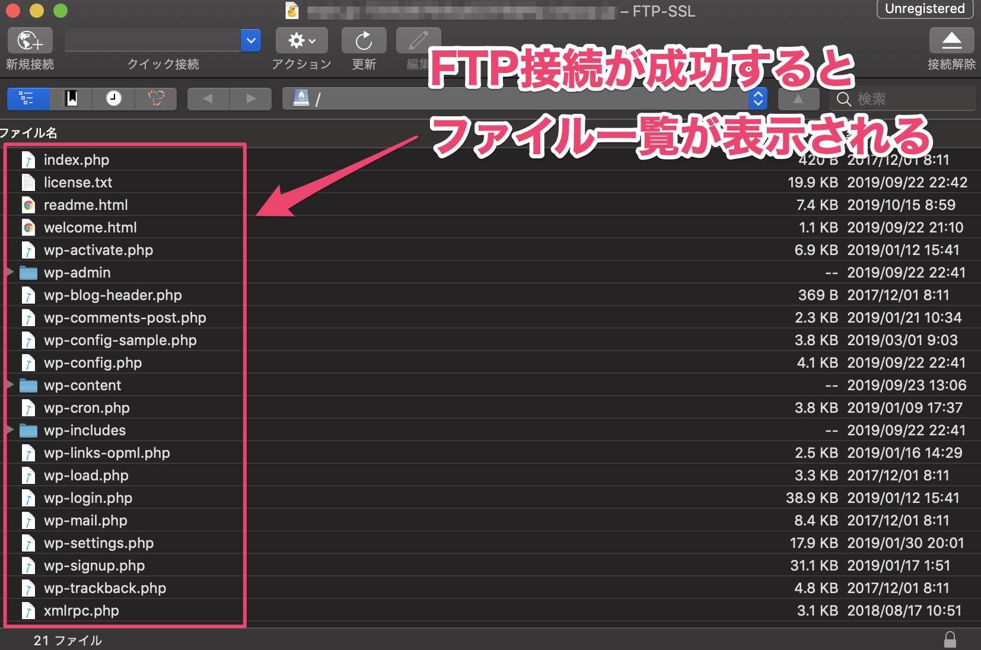Screen dimensions: 981x650
Task: Select the wp-config.php file
Action: [x=93, y=362]
